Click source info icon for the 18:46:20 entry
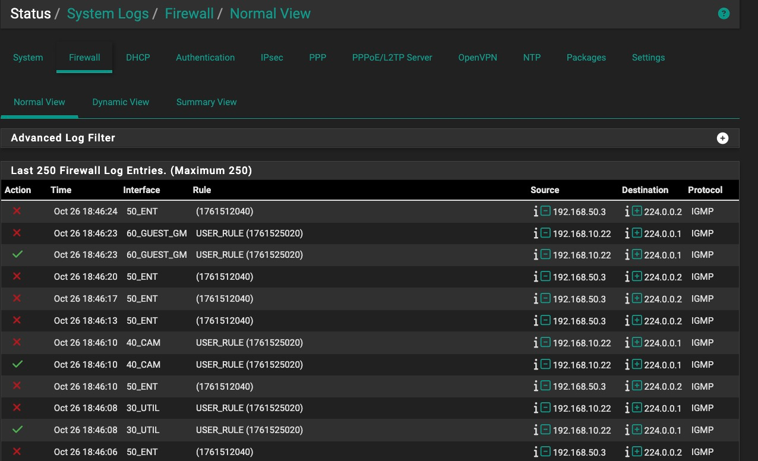The height and width of the screenshot is (461, 758). (536, 277)
